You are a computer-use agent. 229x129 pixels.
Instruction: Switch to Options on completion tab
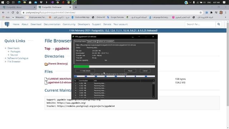pyautogui.click(x=106, y=42)
